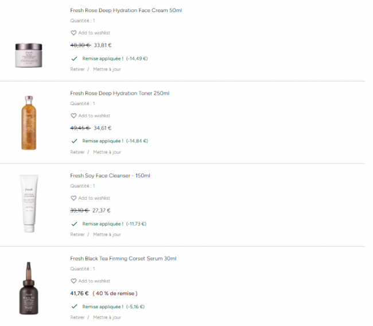Click the wishlist heart icon for Rose Toner
Viewport: 373px width, 326px height.
[73, 116]
